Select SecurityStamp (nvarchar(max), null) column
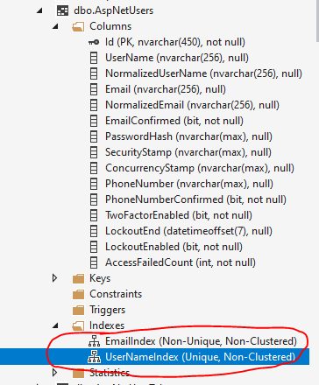 click(188, 152)
